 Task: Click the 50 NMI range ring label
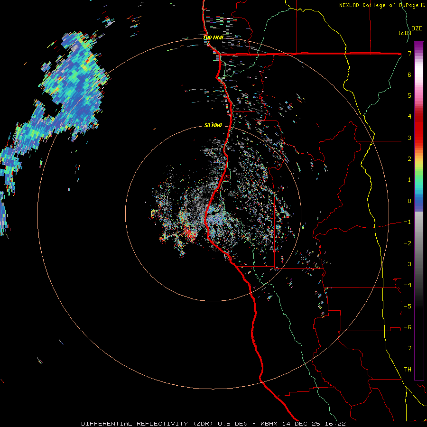coord(213,126)
